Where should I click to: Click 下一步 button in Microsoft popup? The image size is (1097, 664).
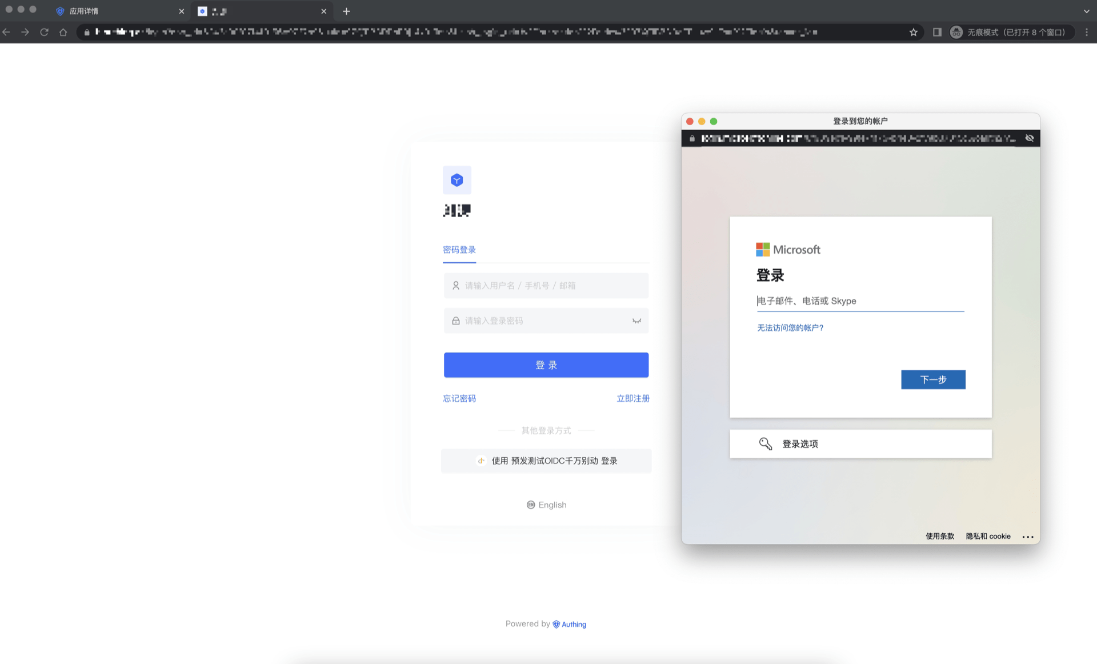[x=932, y=379]
